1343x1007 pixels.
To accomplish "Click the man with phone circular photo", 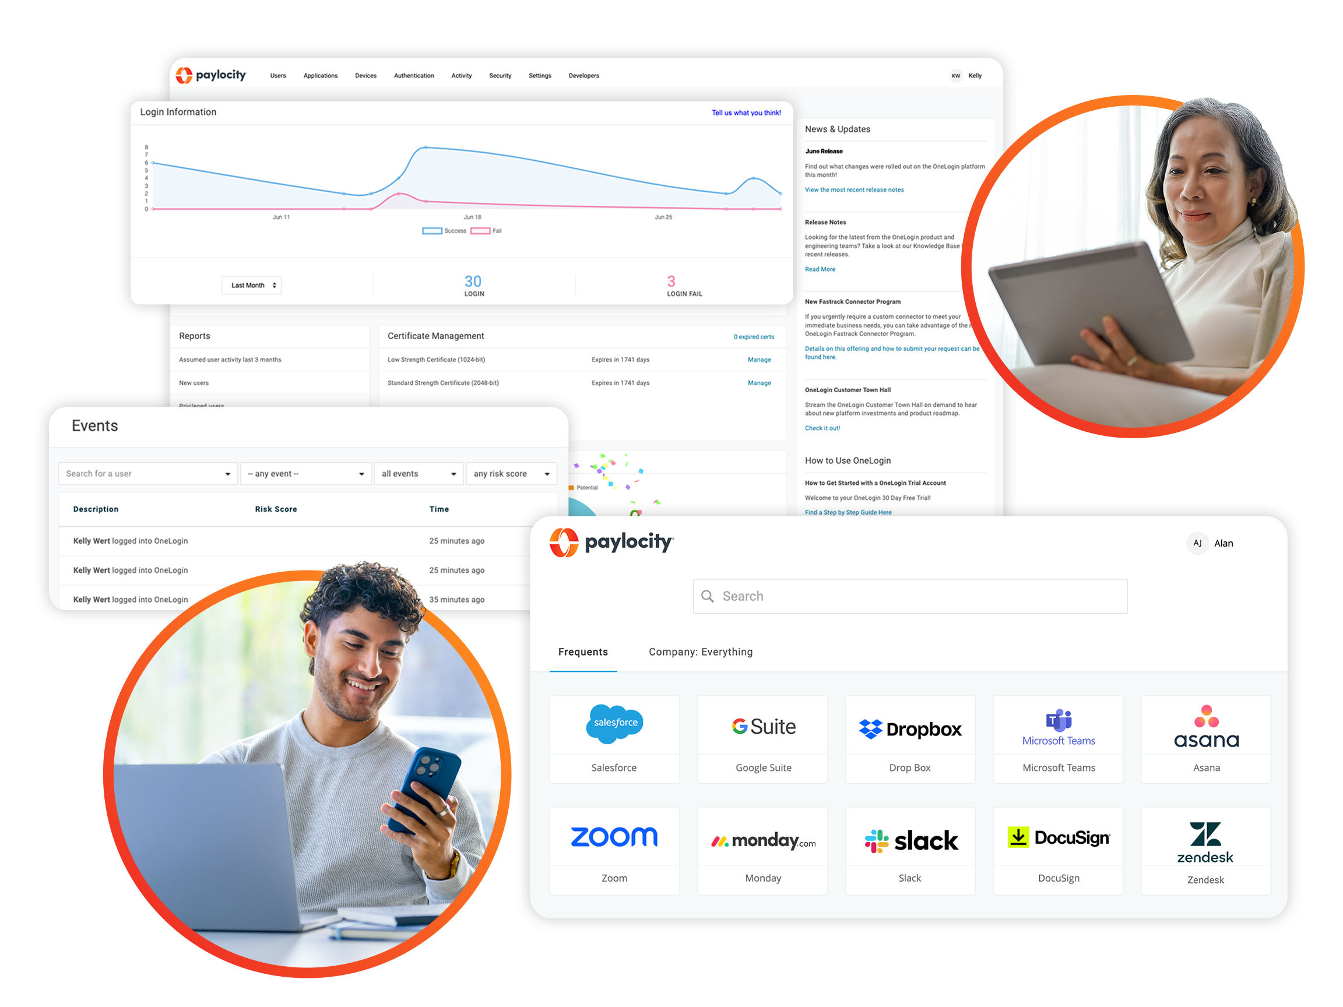I will pos(307,774).
